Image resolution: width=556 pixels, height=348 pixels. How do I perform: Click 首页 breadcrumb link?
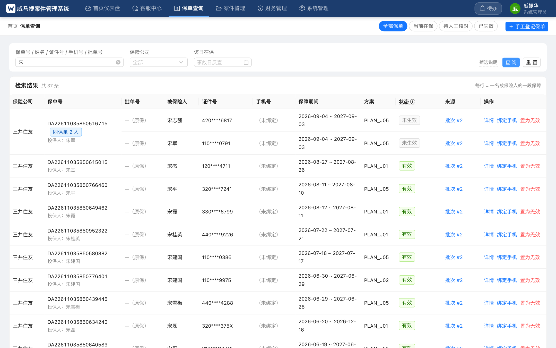(13, 26)
